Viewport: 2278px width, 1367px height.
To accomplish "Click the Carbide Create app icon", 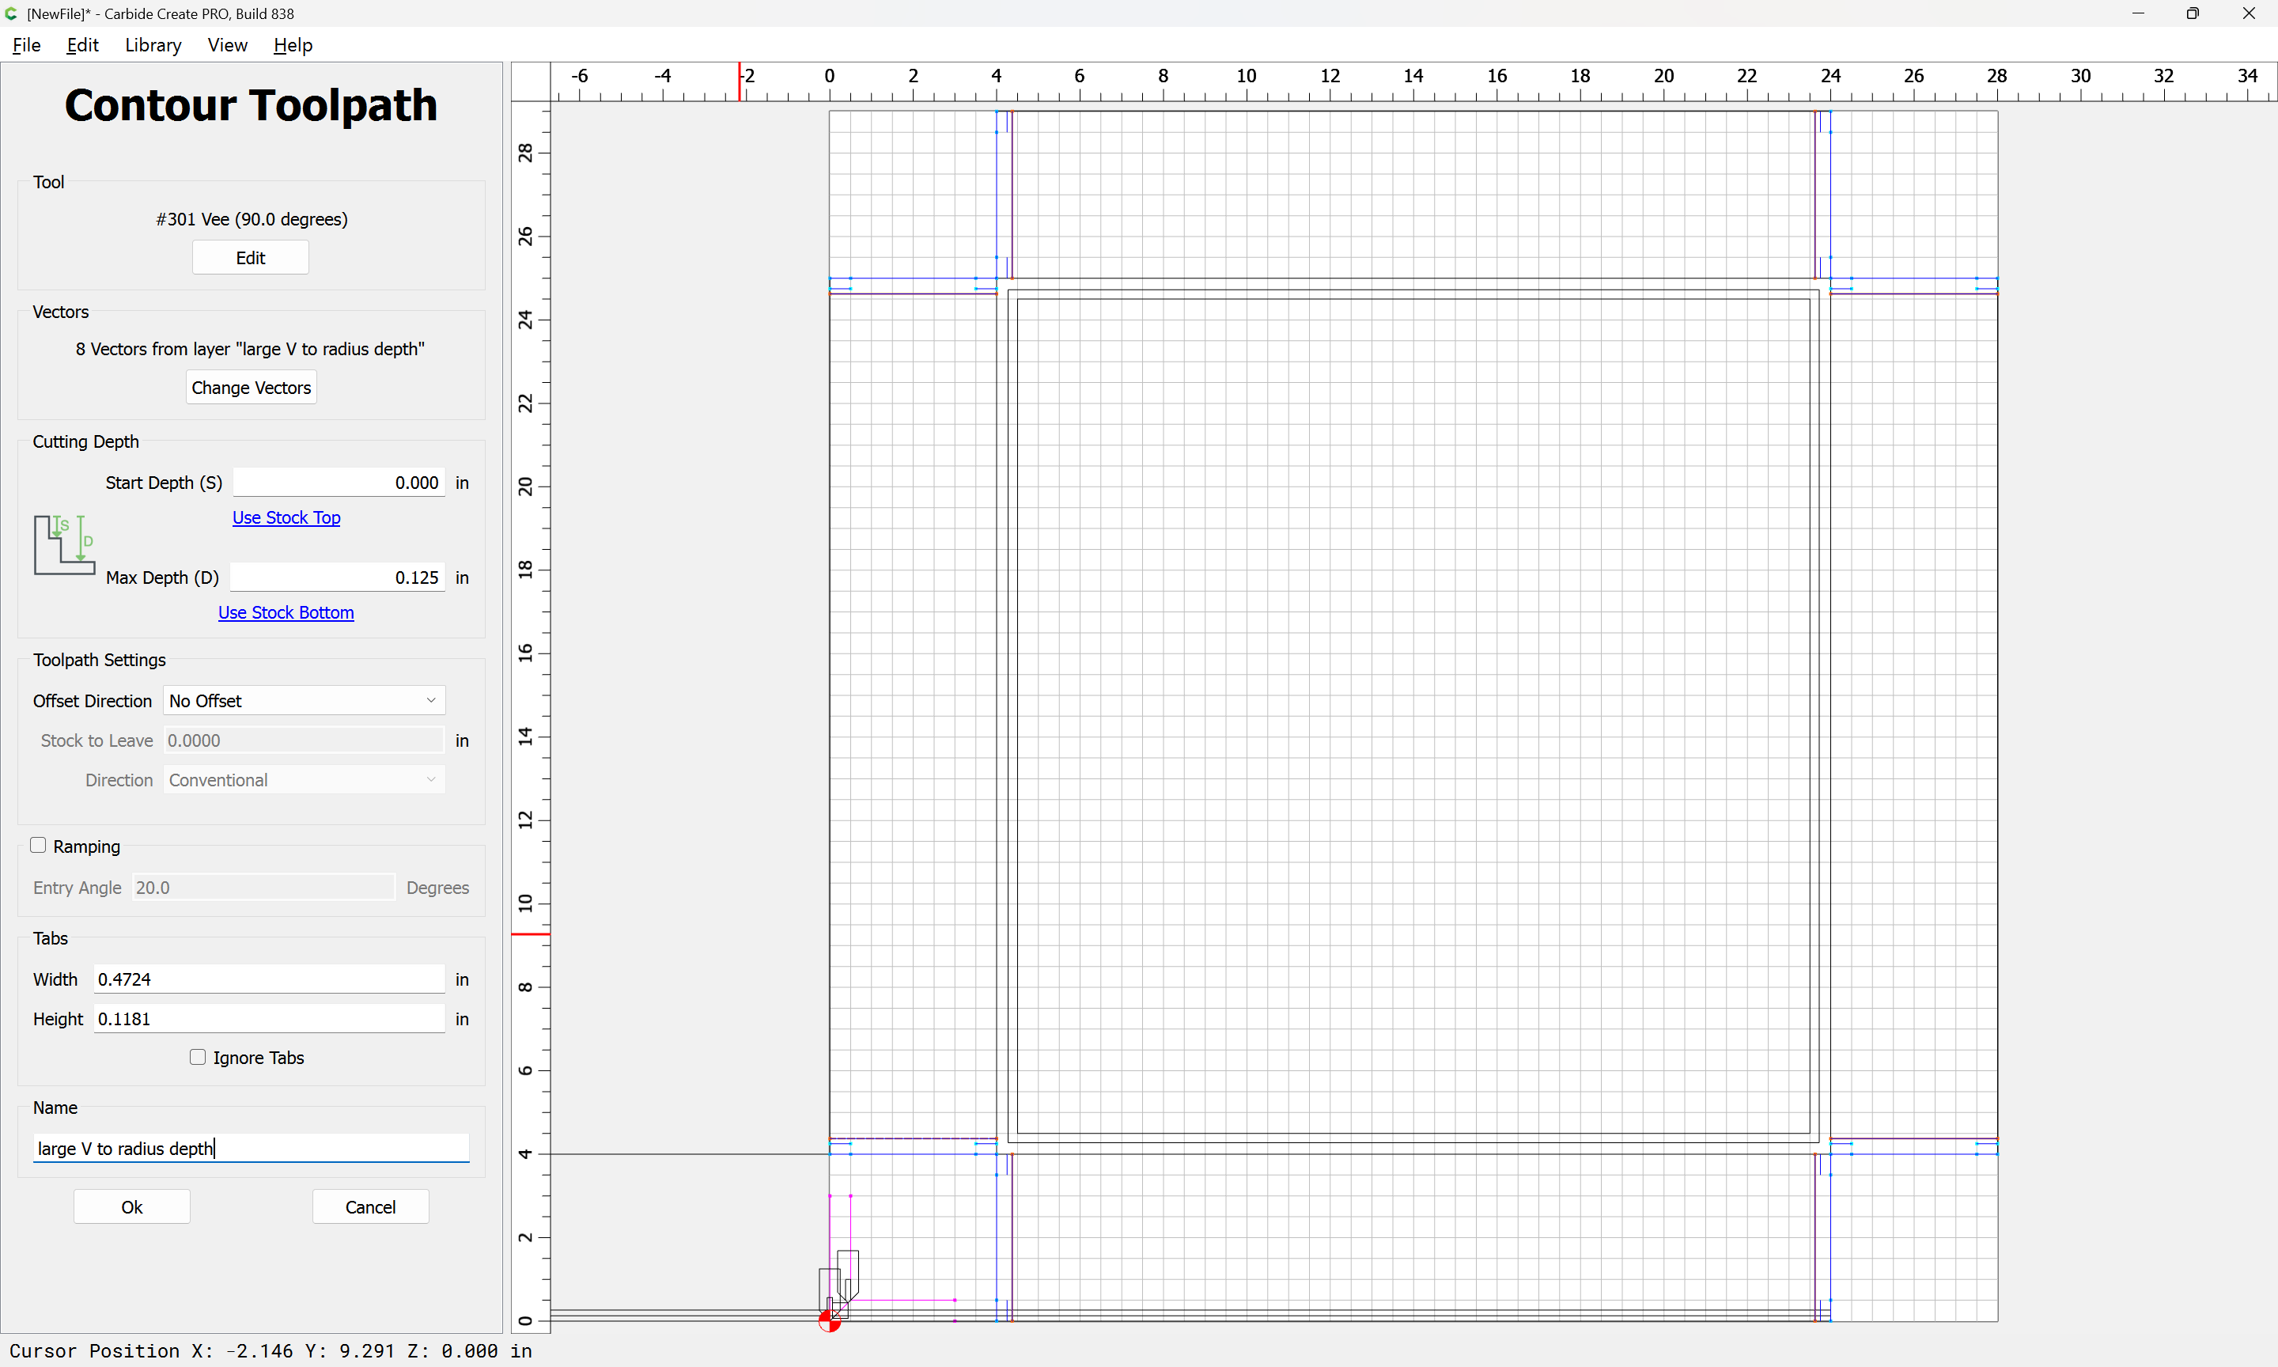I will point(11,13).
